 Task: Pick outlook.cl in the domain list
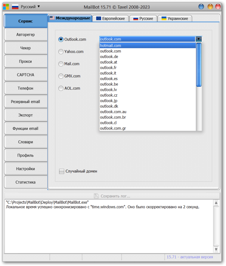[x=148, y=123]
